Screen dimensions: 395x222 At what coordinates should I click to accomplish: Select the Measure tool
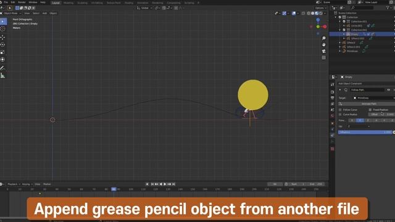click(x=2, y=75)
